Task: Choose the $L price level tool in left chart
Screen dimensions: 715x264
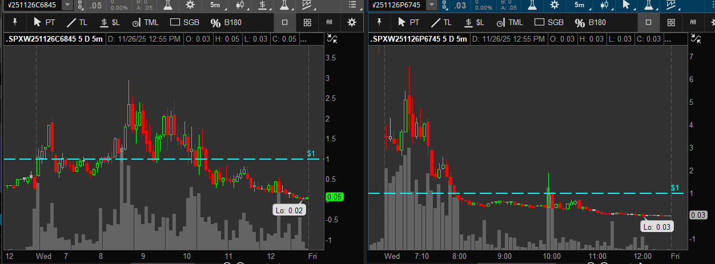Action: pyautogui.click(x=109, y=22)
